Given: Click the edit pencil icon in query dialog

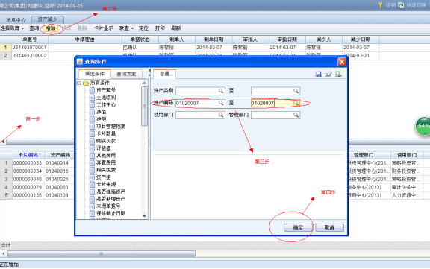Looking at the screenshot, I should pos(328,74).
